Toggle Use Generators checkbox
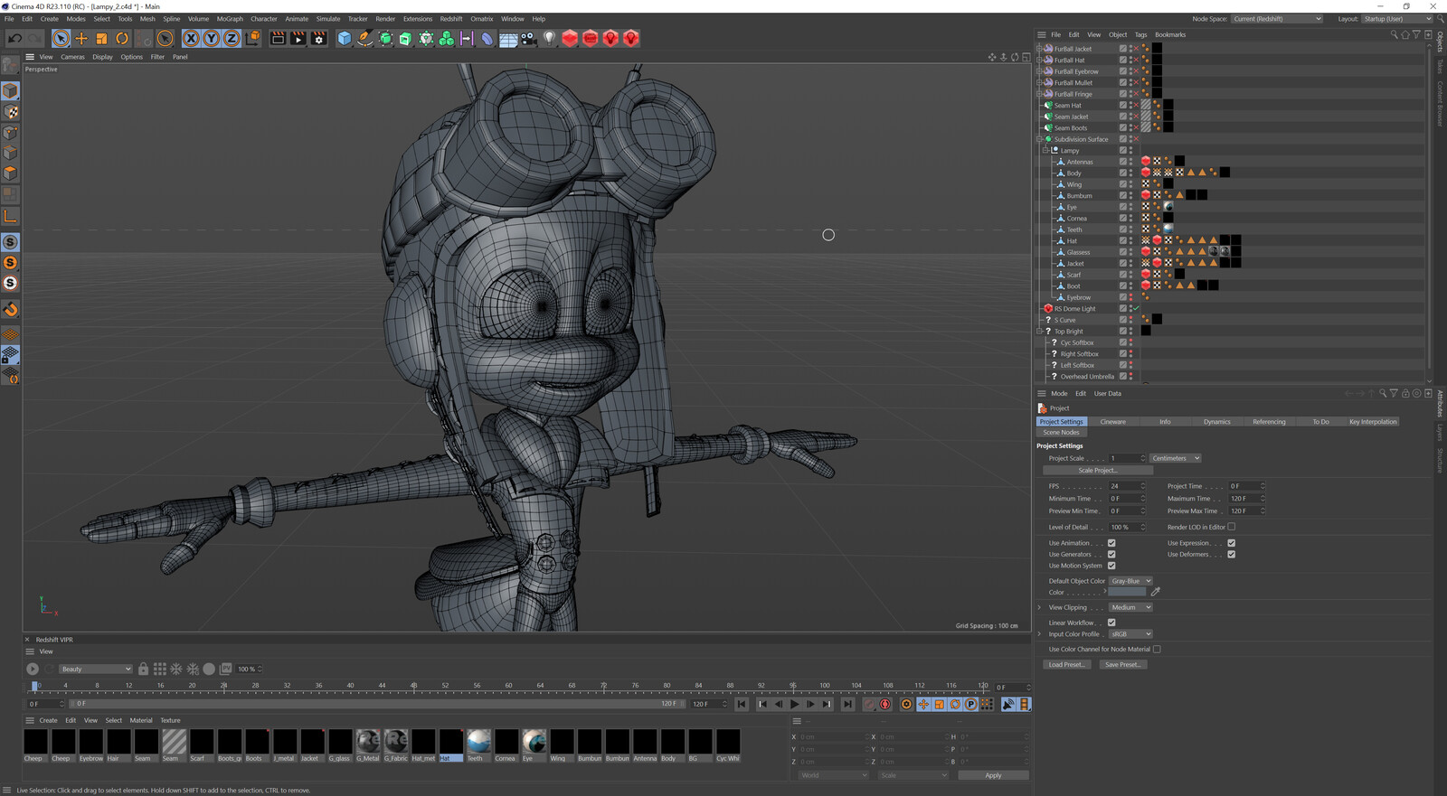The image size is (1447, 796). (1111, 554)
